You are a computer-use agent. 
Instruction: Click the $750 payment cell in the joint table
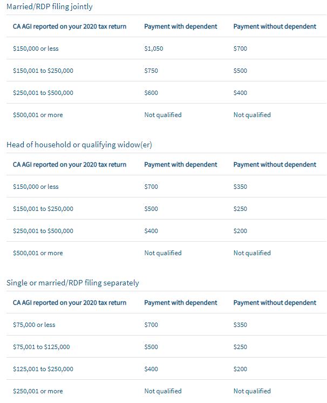(x=151, y=71)
